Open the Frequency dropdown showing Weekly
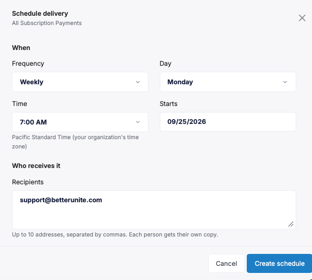This screenshot has width=312, height=280. click(x=80, y=82)
